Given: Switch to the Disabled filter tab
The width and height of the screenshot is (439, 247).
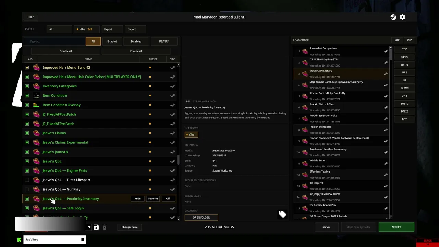Looking at the screenshot, I should (x=136, y=42).
